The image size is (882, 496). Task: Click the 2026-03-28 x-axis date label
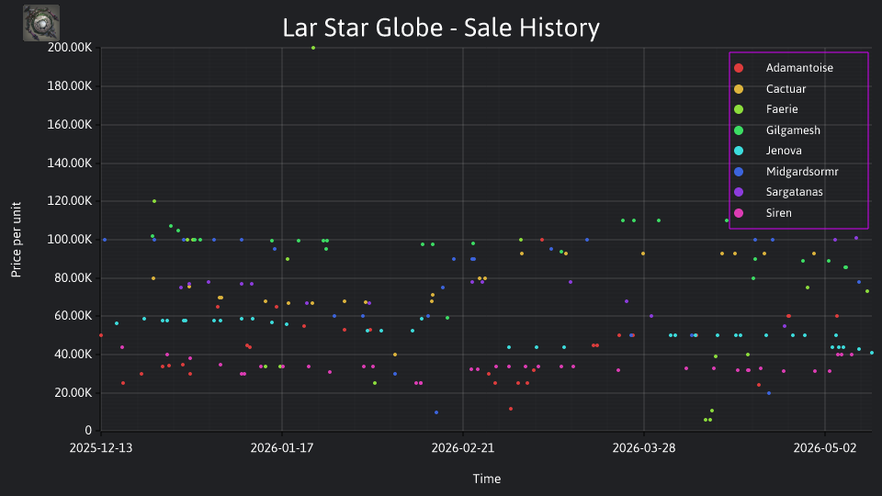pyautogui.click(x=644, y=448)
